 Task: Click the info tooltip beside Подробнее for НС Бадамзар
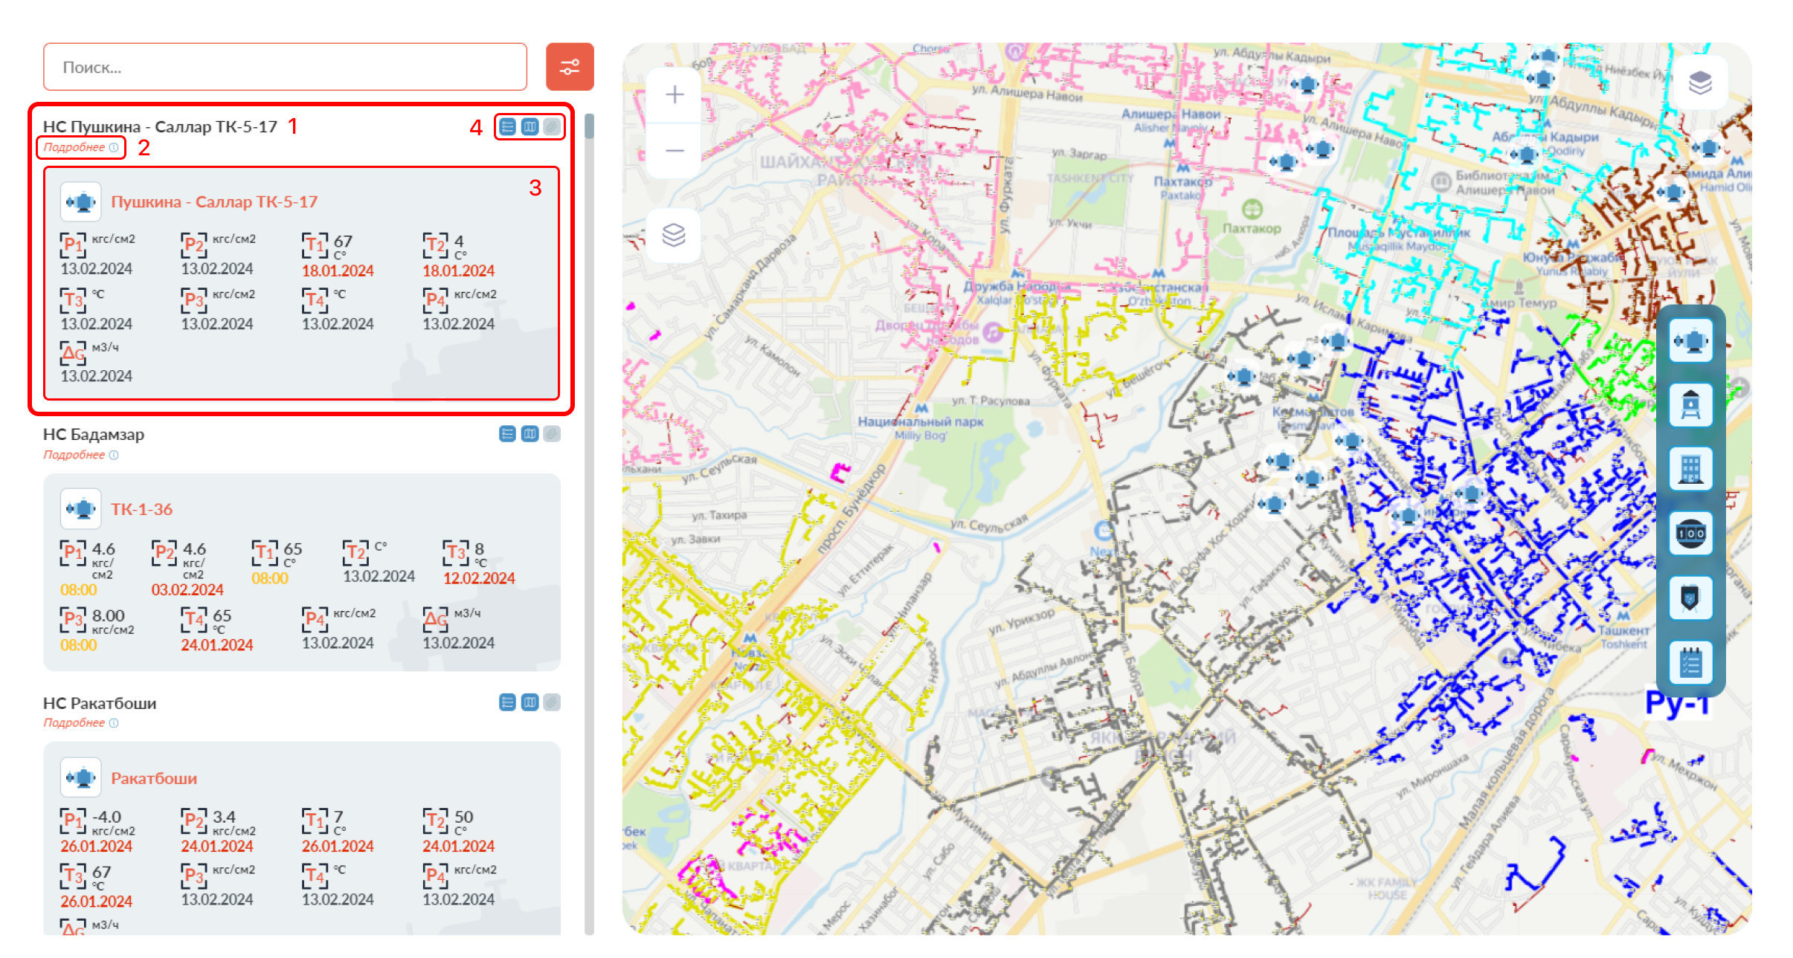point(114,455)
